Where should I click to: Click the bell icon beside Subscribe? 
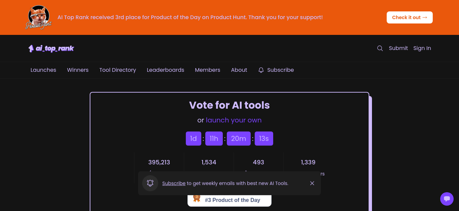(261, 70)
